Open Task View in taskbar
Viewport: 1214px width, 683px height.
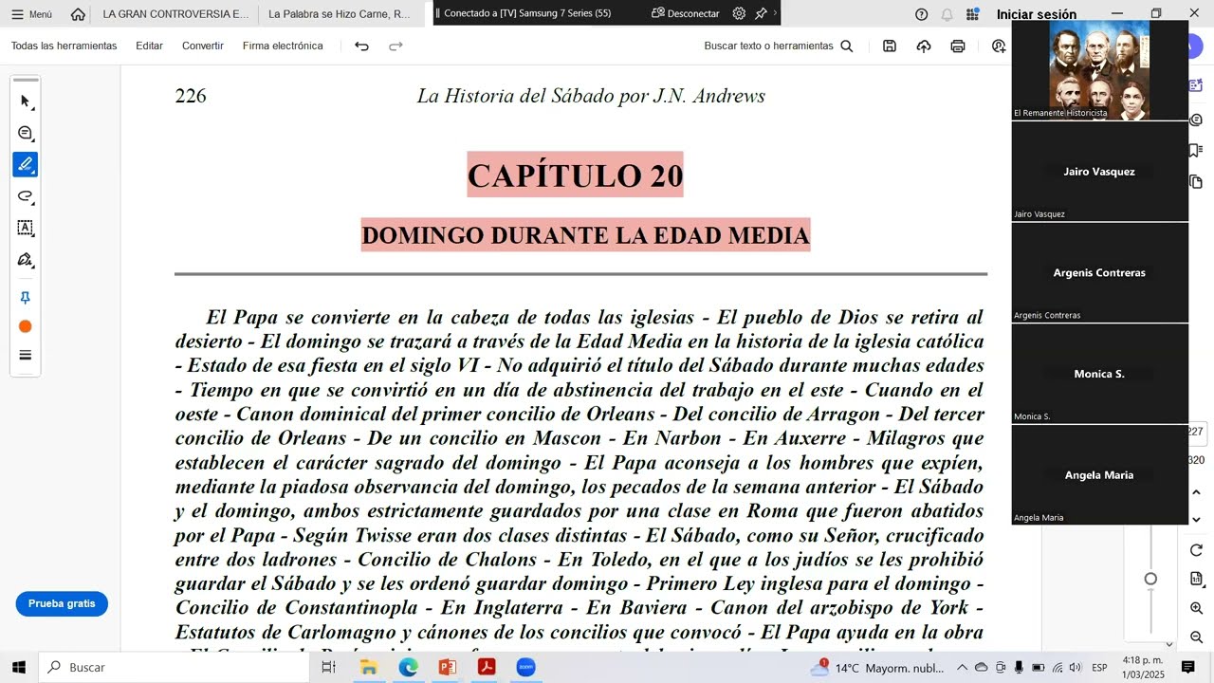(x=328, y=667)
